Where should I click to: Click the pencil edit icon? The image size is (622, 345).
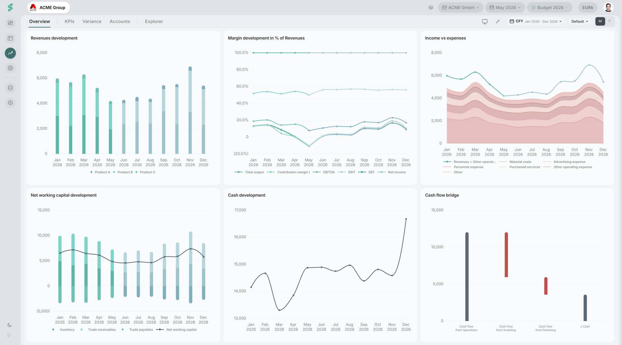(x=498, y=21)
